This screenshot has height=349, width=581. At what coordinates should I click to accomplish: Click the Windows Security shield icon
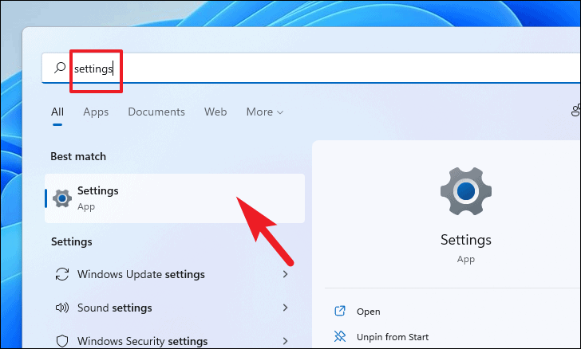[62, 341]
